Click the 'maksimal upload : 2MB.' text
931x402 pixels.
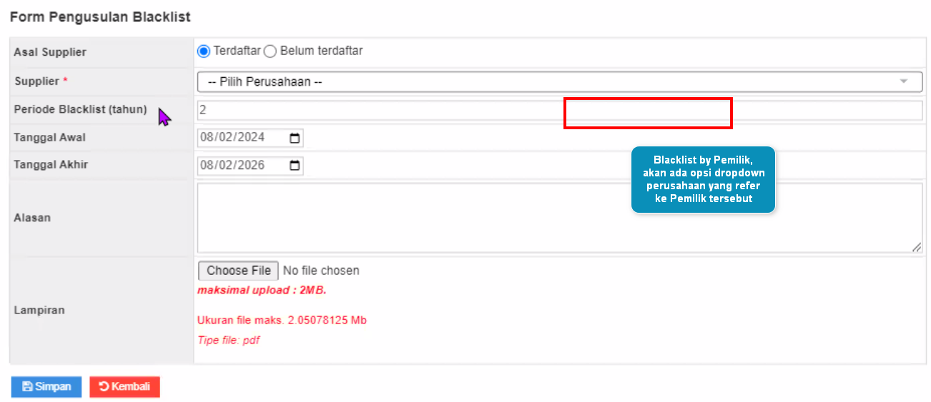click(262, 291)
